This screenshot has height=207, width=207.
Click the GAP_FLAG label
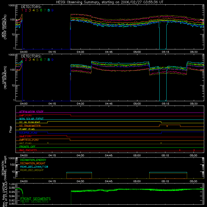point(25,115)
